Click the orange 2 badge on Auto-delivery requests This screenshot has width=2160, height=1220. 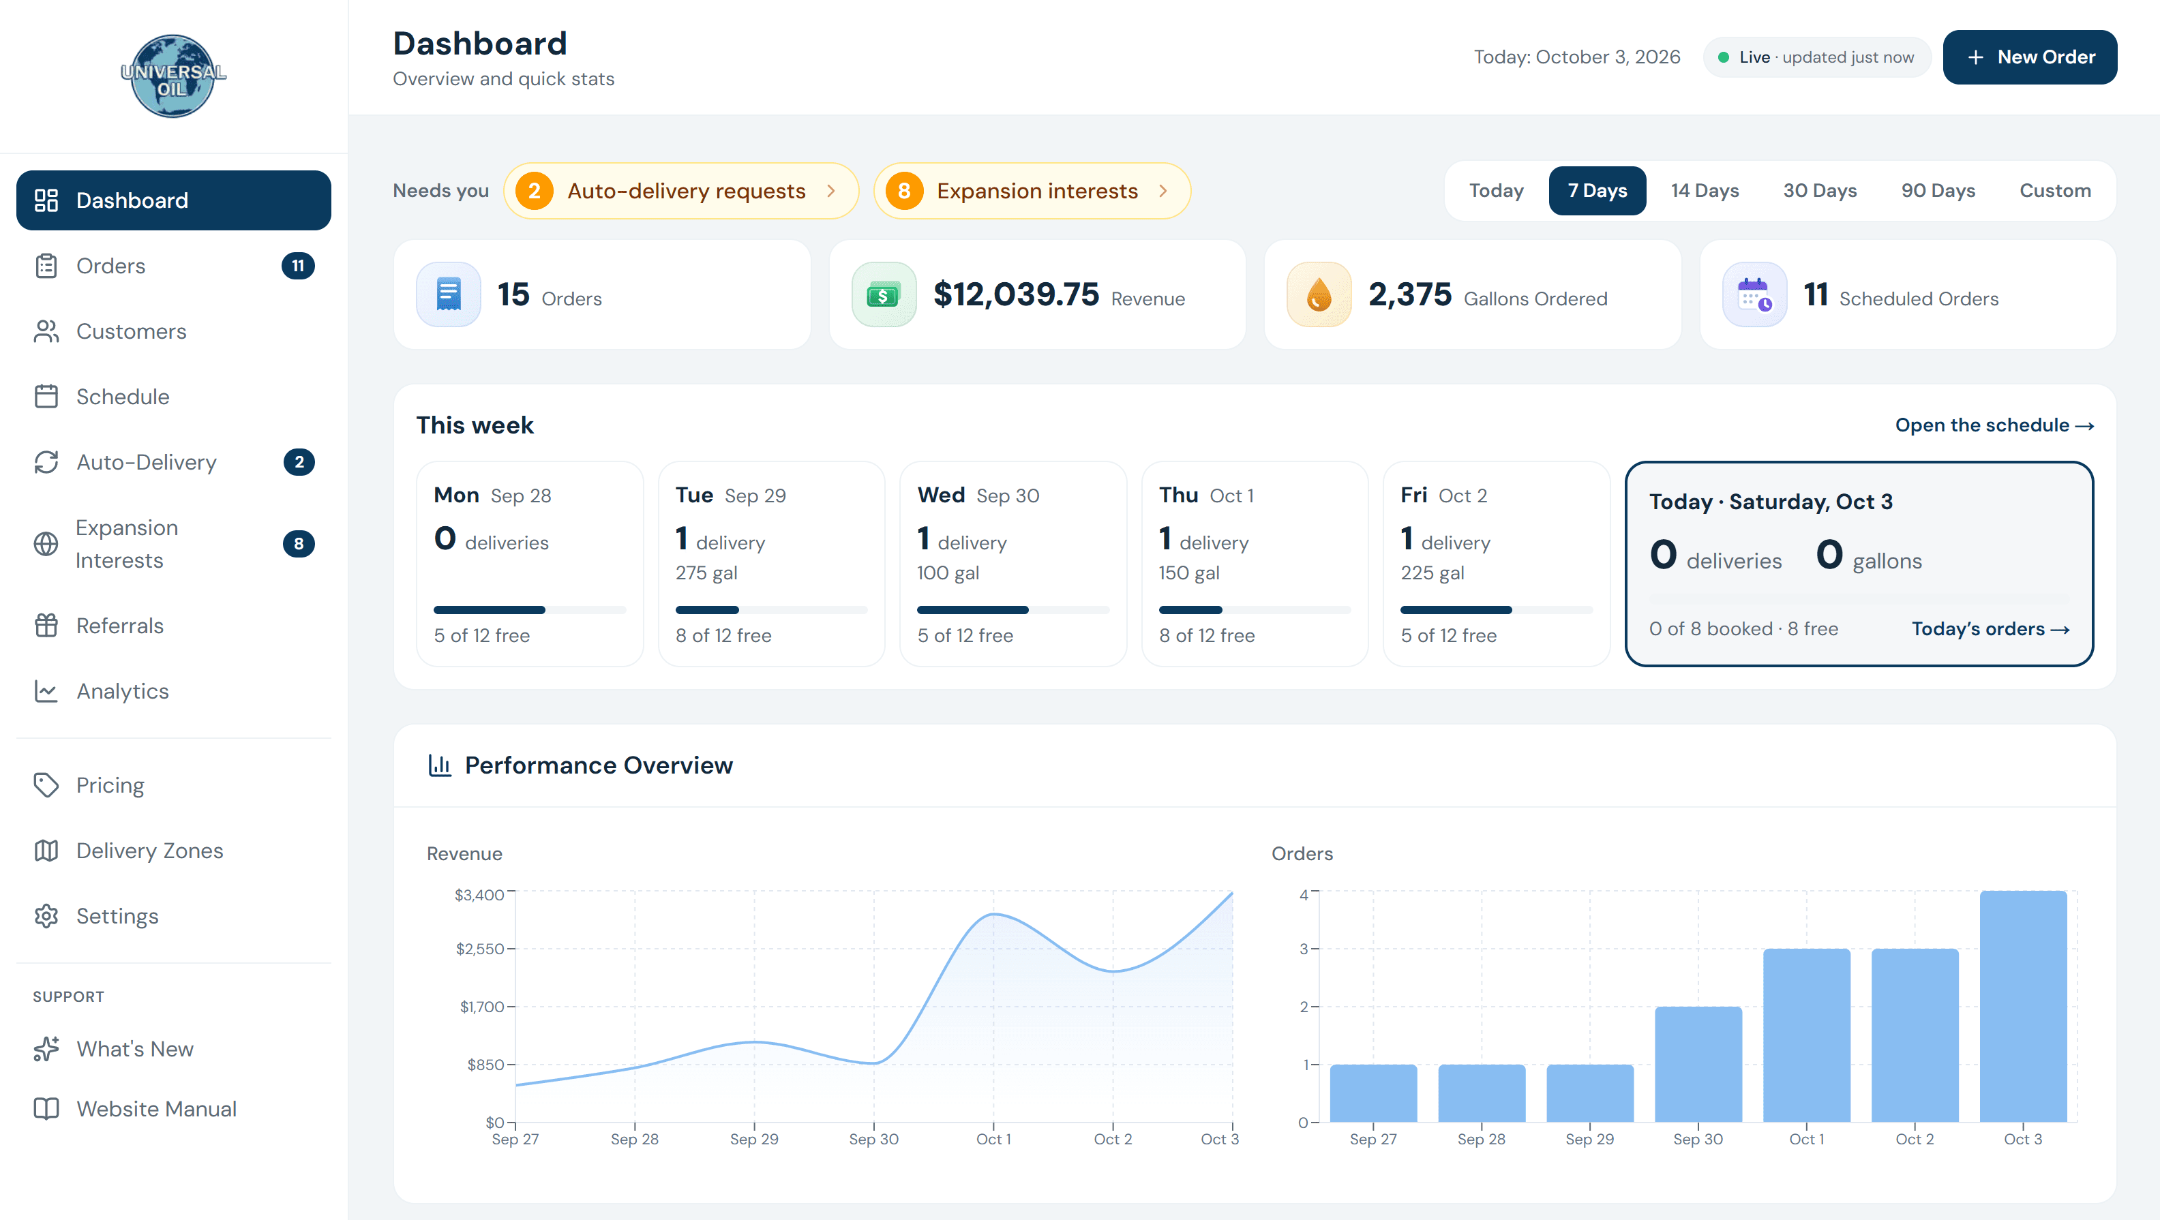coord(534,191)
